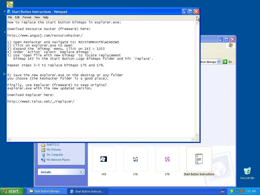Click the Safely Remove Hardware tray icon
260x195 pixels.
pyautogui.click(x=236, y=191)
